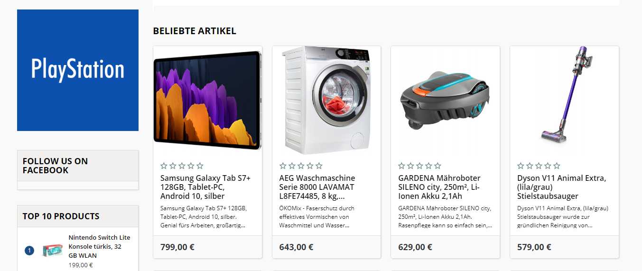Open Nintendo Switch Lite Konsole türkis link
The width and height of the screenshot is (642, 271).
[99, 246]
